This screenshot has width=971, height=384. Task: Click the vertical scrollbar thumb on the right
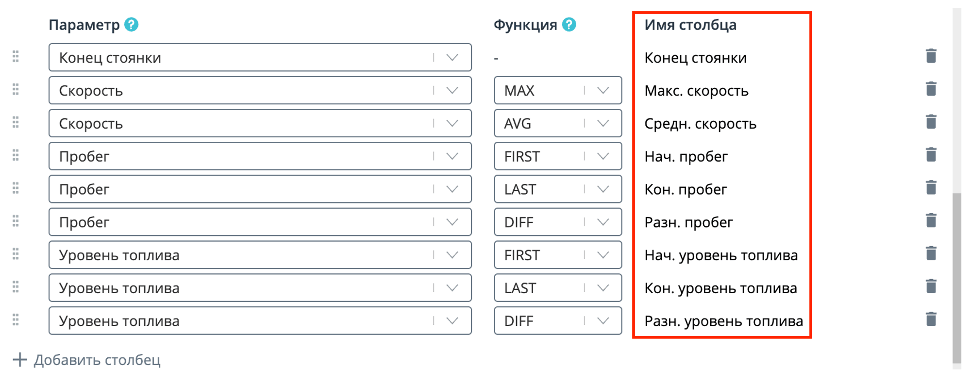point(957,278)
